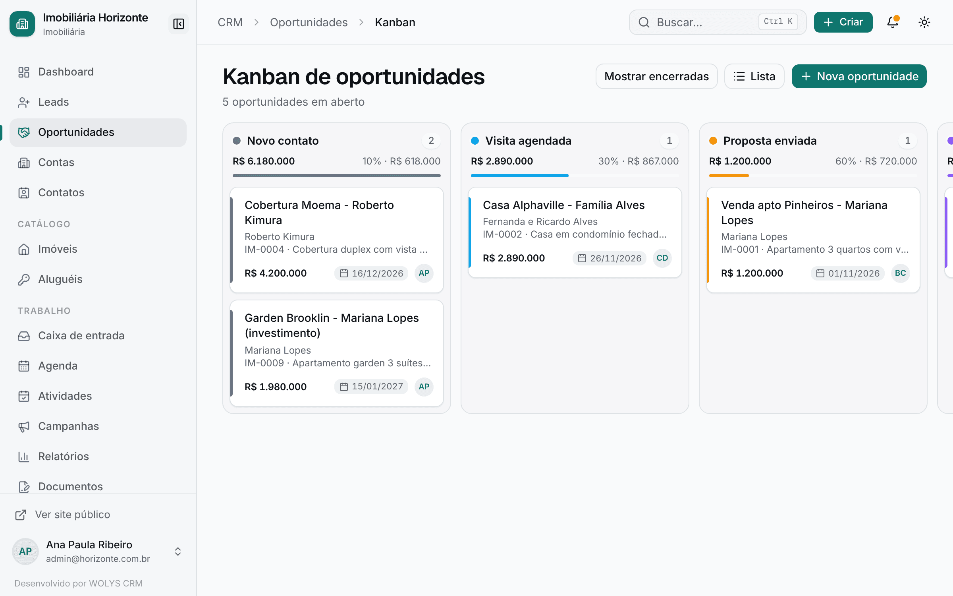Screen dimensions: 953x596
Task: Click the Relatórios bar chart icon
Action: coord(24,457)
